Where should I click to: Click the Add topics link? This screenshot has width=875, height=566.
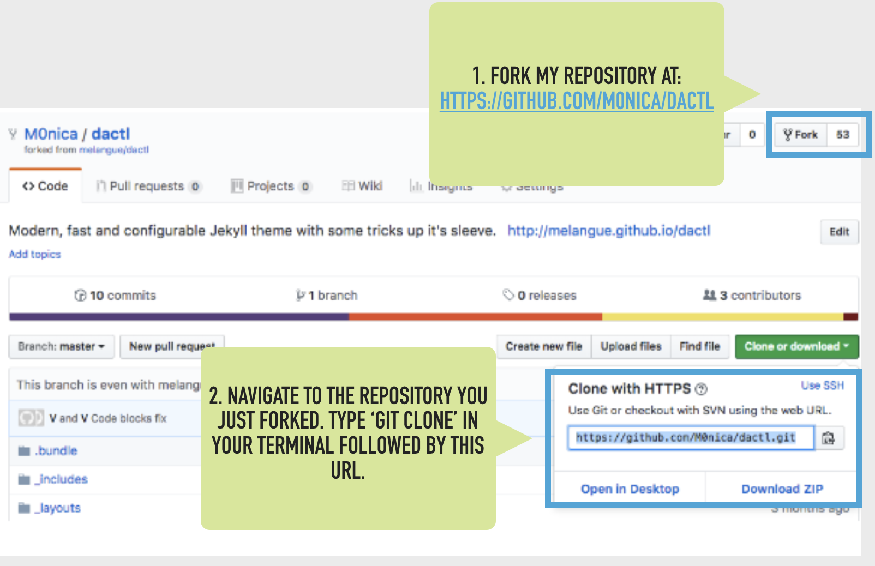[x=35, y=254]
